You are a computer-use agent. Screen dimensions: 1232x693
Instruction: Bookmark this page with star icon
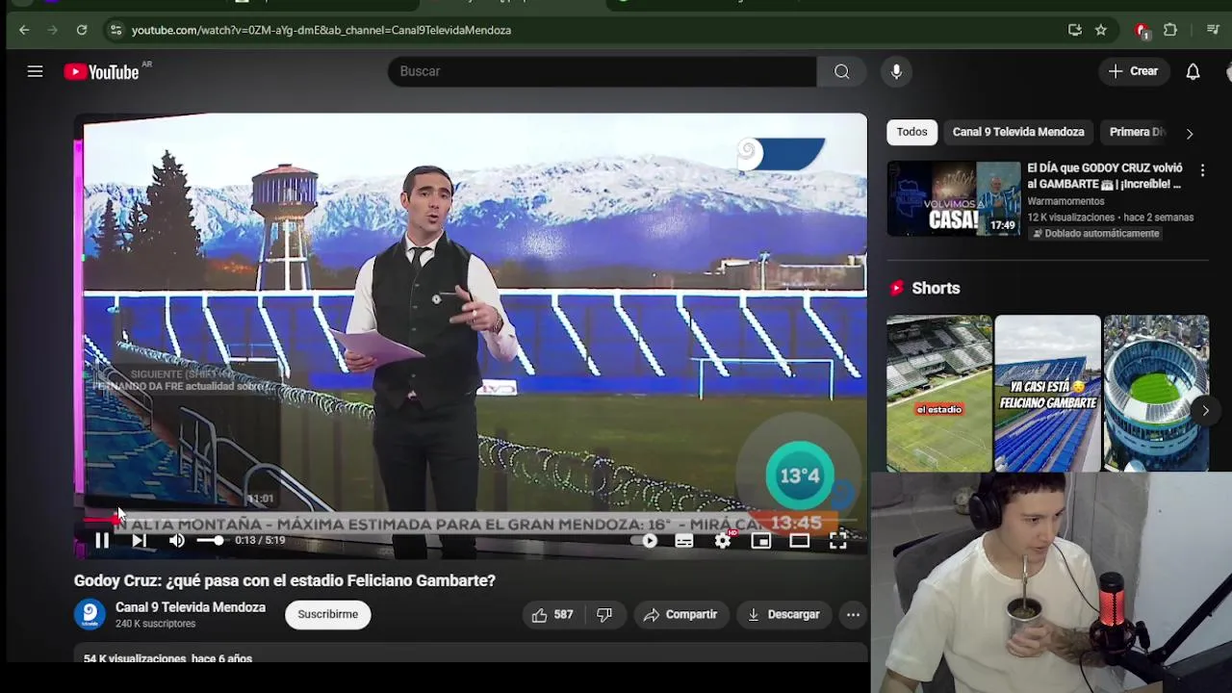[x=1101, y=30]
